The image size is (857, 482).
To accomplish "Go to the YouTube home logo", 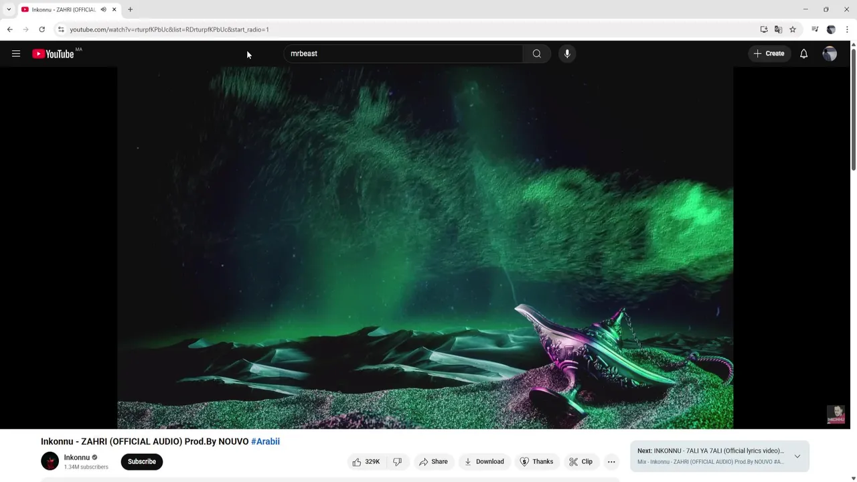I will tap(53, 54).
